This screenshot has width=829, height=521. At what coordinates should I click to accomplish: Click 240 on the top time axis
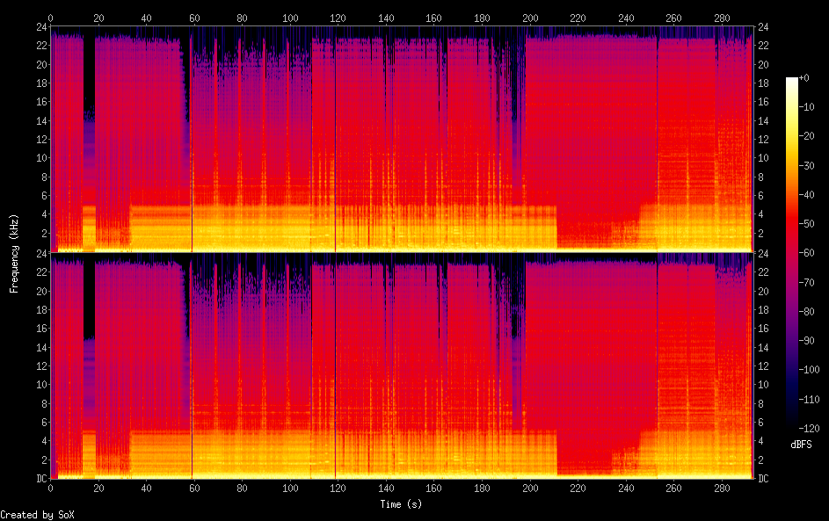[625, 18]
